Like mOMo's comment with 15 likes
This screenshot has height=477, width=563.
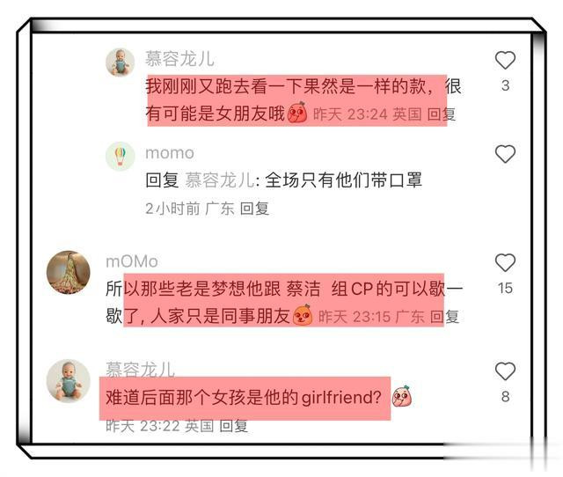point(505,262)
